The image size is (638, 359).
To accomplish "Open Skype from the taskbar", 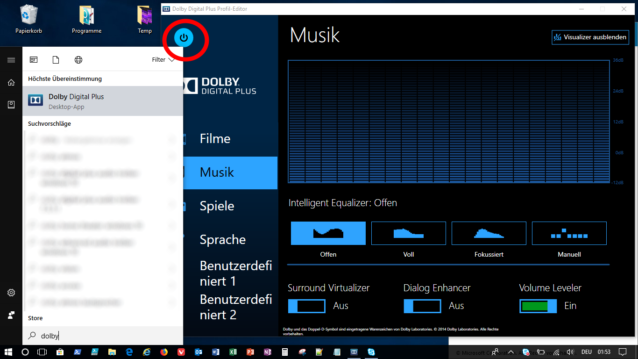I will tap(371, 352).
